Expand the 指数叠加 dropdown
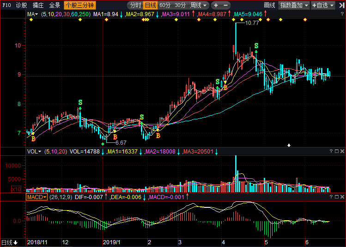 (294, 6)
